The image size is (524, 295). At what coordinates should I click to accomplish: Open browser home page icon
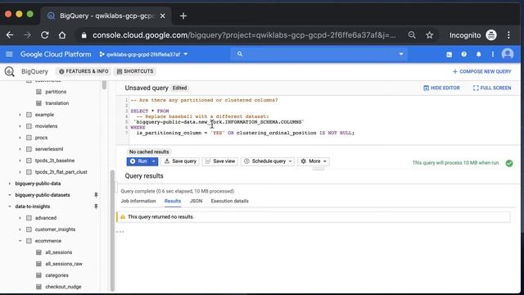pyautogui.click(x=62, y=35)
